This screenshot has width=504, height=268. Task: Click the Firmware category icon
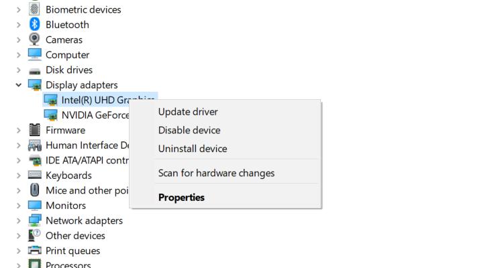34,130
